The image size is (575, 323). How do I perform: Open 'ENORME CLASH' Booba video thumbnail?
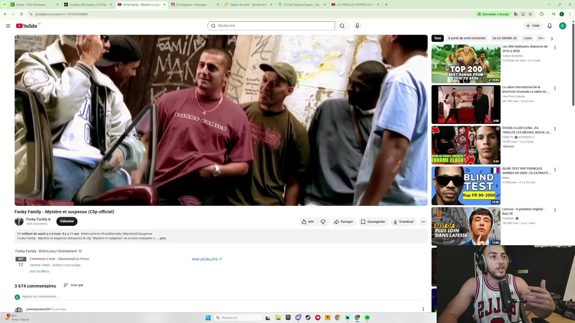(466, 145)
